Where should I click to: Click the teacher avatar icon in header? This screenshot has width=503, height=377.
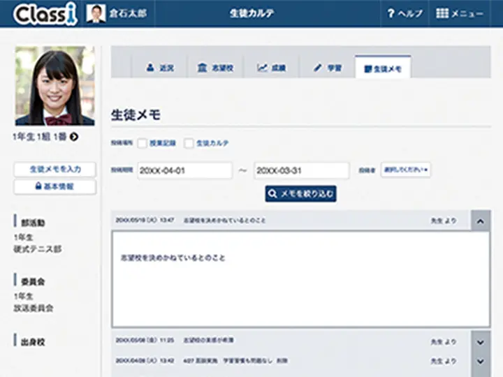point(96,13)
